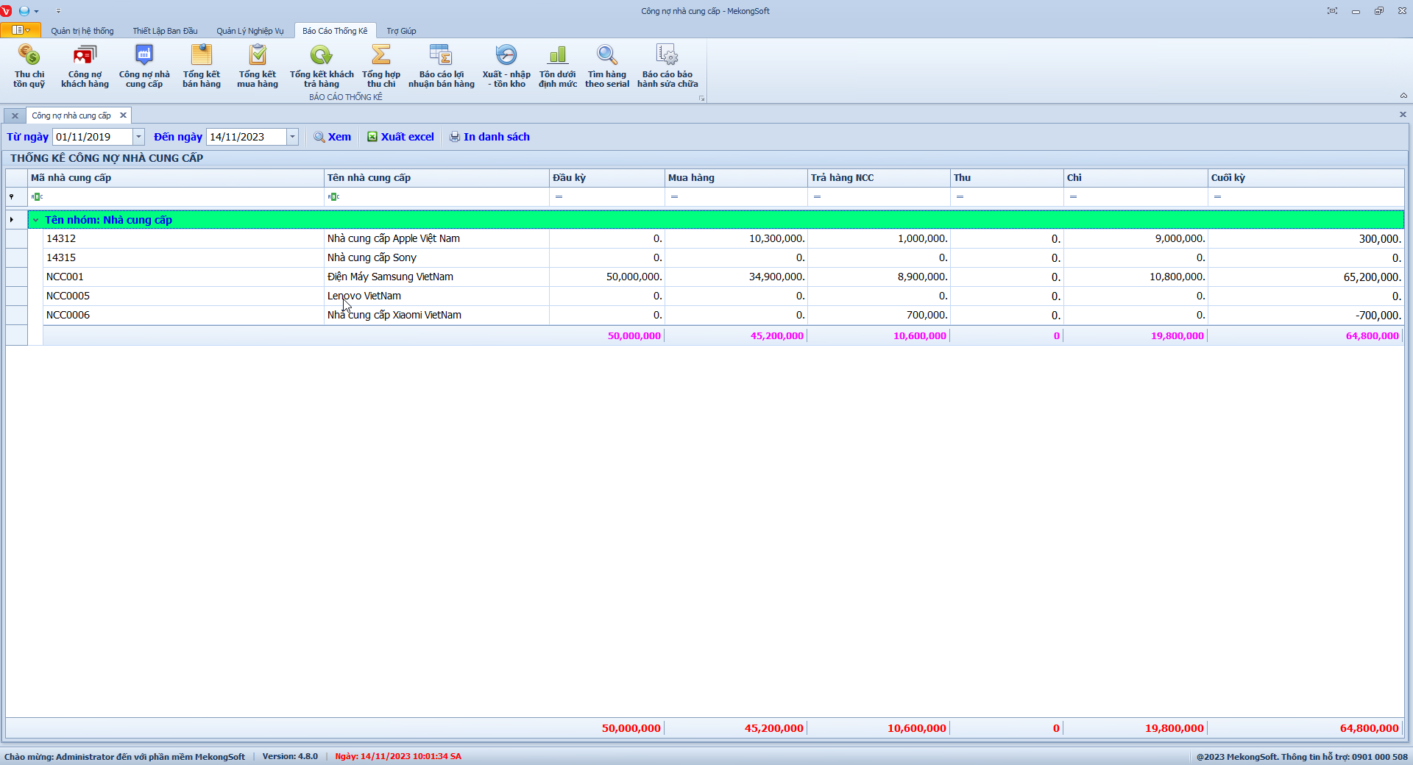Screen dimensions: 1413x765
Task: Open Báo cáo lợi nhuận bán hàng
Action: [442, 66]
